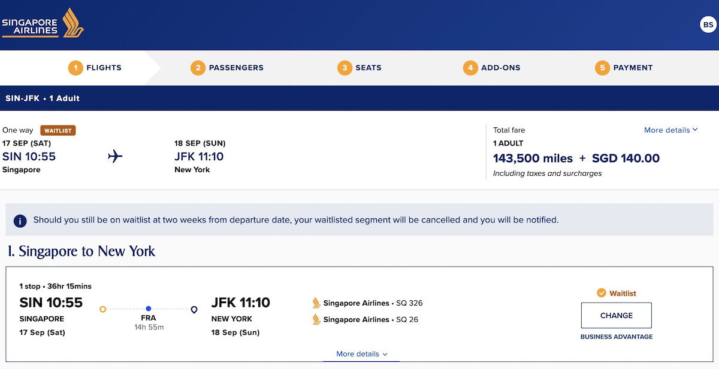
Task: Click the step 2 Passengers number badge
Action: point(198,68)
